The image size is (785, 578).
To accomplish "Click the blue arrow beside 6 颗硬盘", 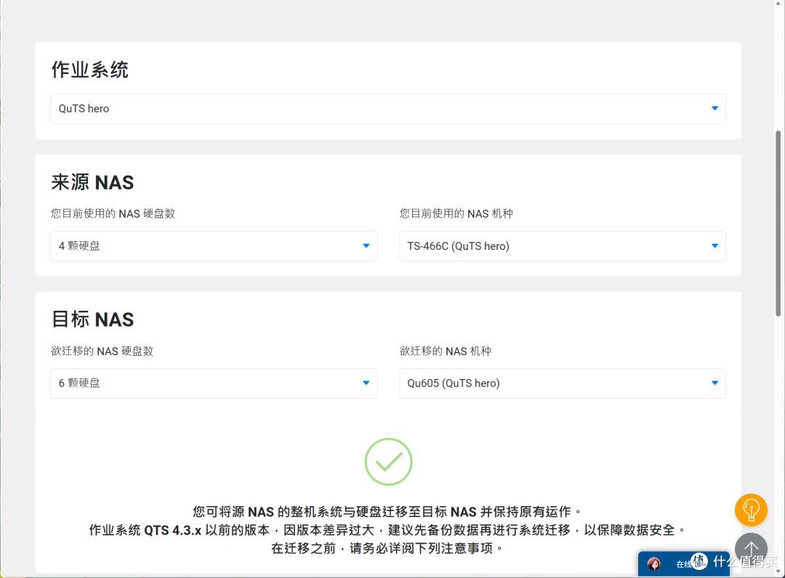I will click(x=366, y=383).
